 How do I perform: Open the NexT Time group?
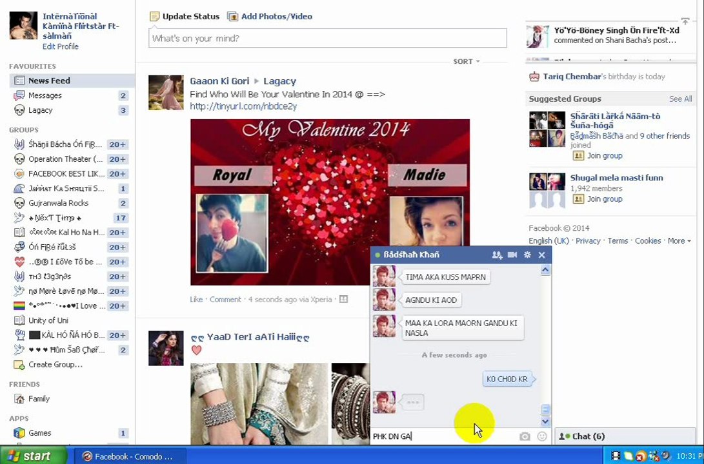pyautogui.click(x=54, y=218)
